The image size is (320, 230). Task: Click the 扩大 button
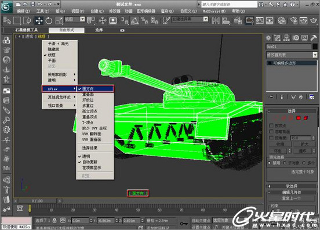[305, 144]
